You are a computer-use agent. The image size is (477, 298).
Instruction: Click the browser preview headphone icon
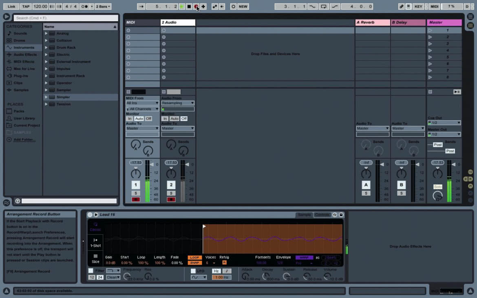(x=18, y=201)
